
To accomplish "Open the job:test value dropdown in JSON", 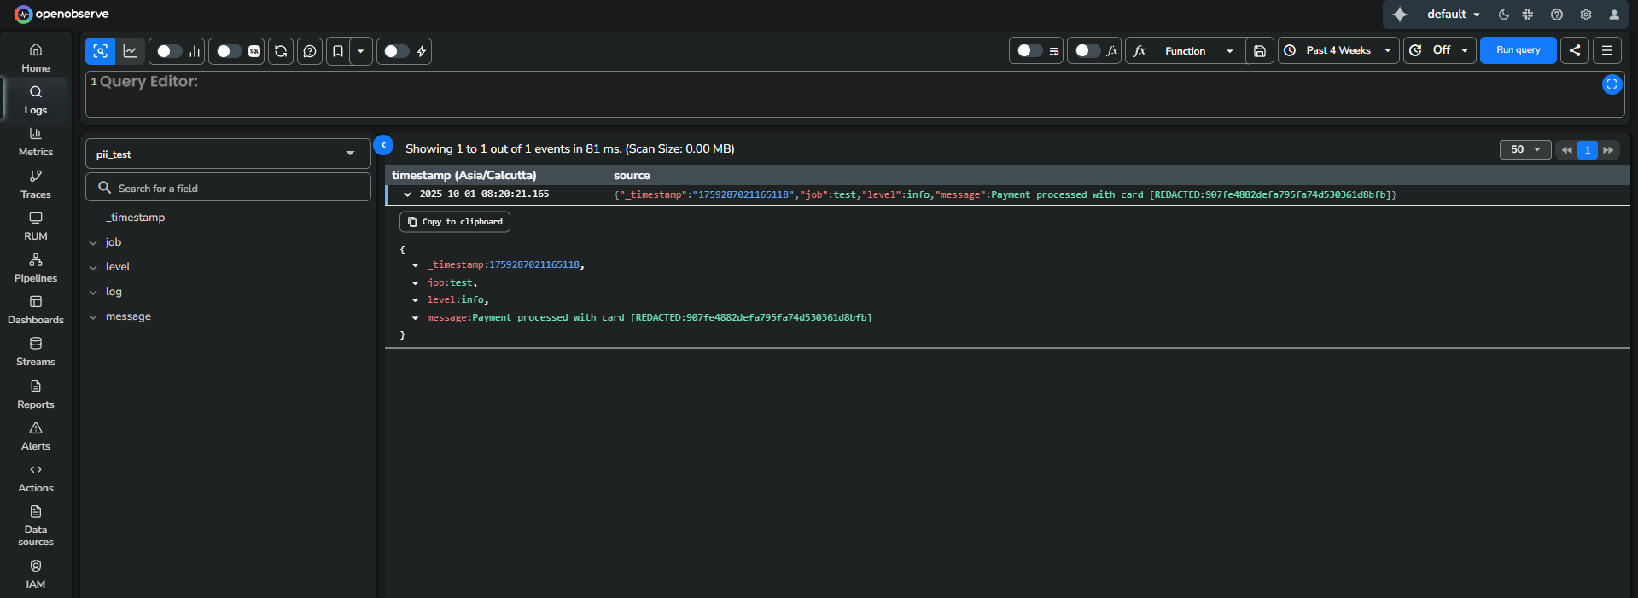I will point(416,283).
